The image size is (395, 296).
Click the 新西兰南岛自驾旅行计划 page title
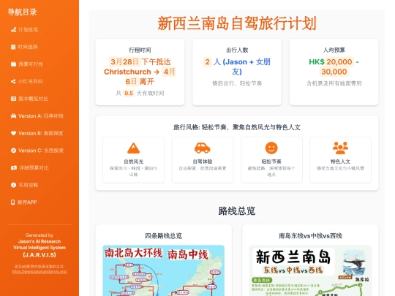tap(237, 23)
